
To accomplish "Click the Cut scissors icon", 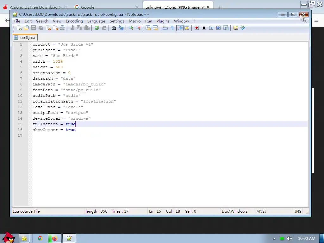I will [x=72, y=28].
